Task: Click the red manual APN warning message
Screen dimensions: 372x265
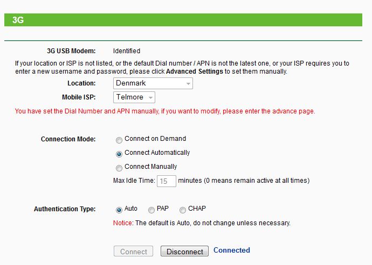Action: click(165, 112)
